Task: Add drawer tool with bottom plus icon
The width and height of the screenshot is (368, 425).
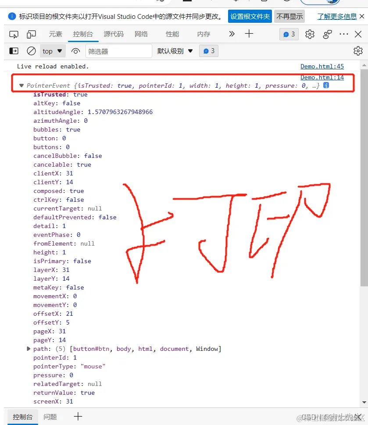Action: (78, 416)
